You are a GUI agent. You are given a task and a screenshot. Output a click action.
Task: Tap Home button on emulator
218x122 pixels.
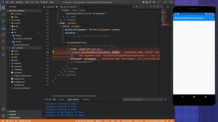(x=194, y=97)
